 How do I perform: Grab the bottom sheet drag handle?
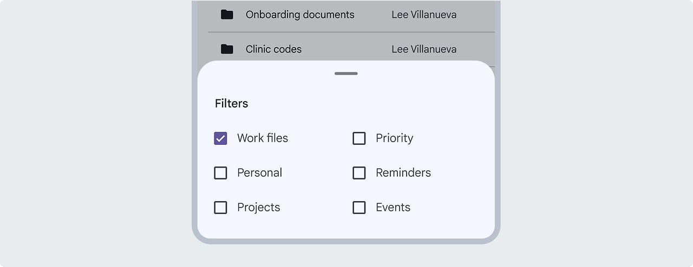point(346,74)
